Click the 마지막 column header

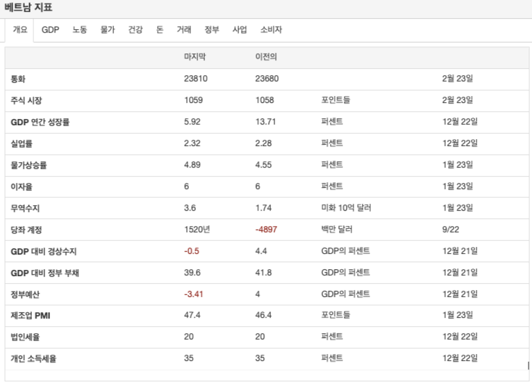click(194, 57)
